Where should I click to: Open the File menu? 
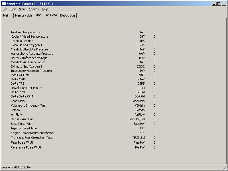coord(5,9)
